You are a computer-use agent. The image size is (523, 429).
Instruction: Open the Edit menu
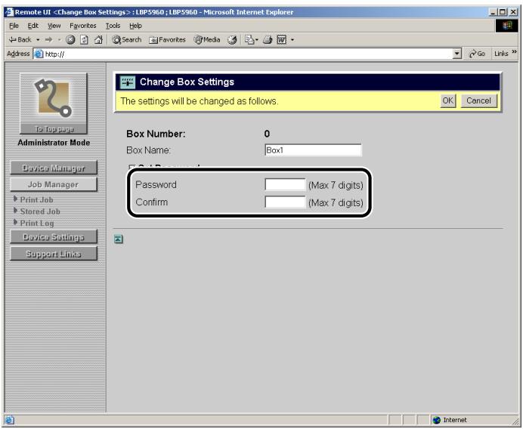(x=32, y=26)
